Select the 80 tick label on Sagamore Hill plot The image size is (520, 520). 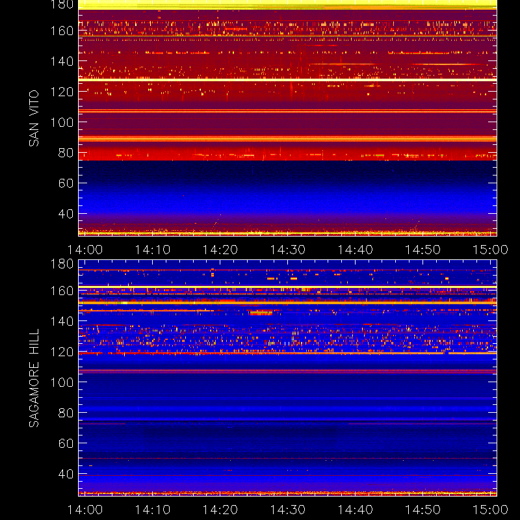tap(66, 413)
